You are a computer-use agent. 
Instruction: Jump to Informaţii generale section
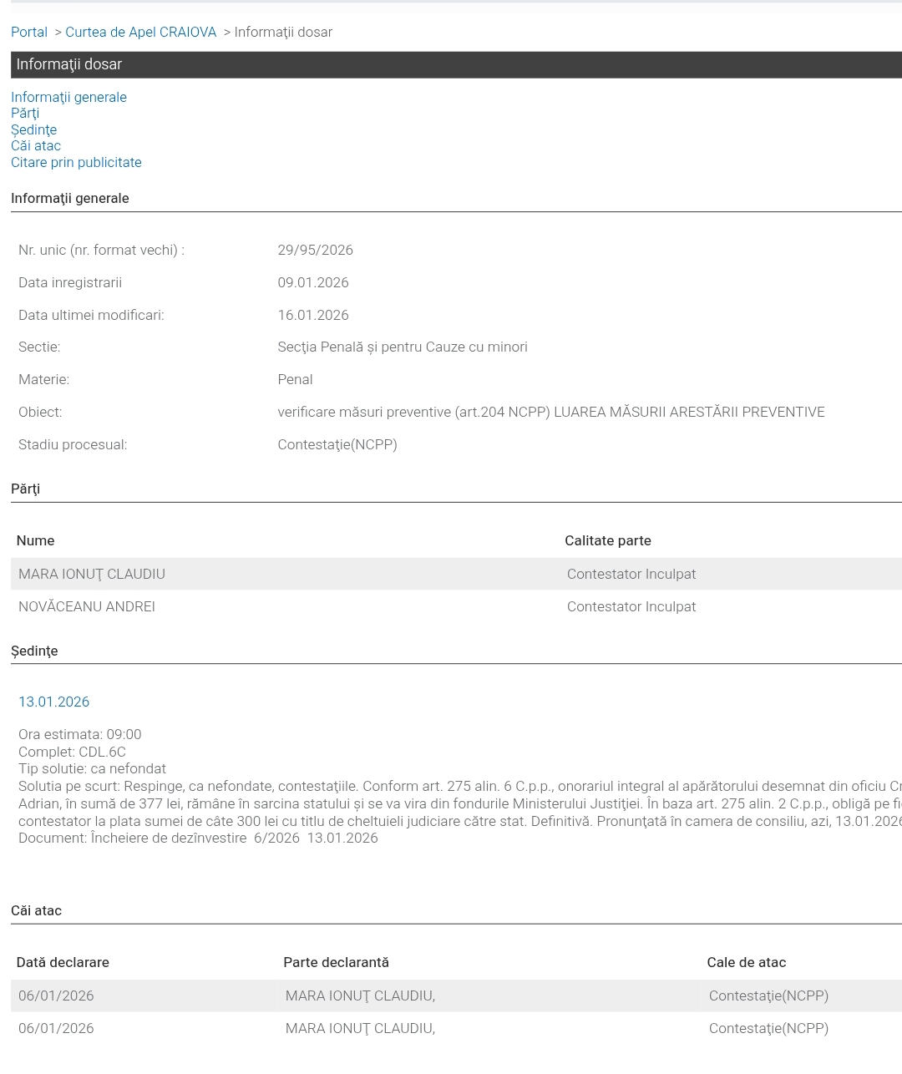[x=68, y=97]
